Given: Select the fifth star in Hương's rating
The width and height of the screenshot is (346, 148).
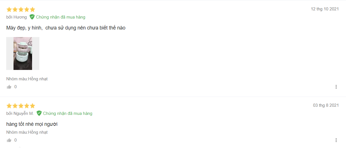Looking at the screenshot, I should (32, 10).
